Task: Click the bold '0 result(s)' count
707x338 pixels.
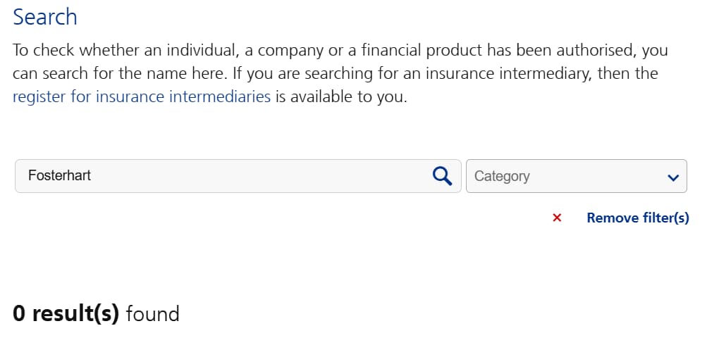Action: [66, 313]
